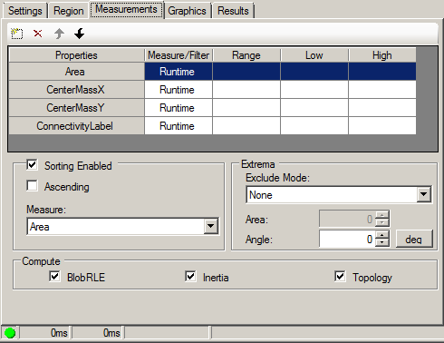Delete selected measurement with red X
This screenshot has width=444, height=343.
38,34
